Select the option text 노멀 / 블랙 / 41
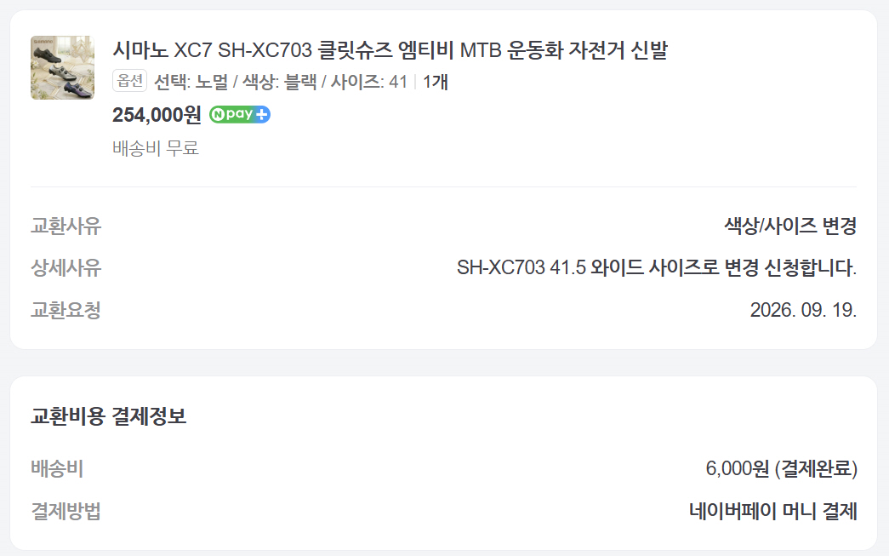This screenshot has height=556, width=889. (x=281, y=82)
